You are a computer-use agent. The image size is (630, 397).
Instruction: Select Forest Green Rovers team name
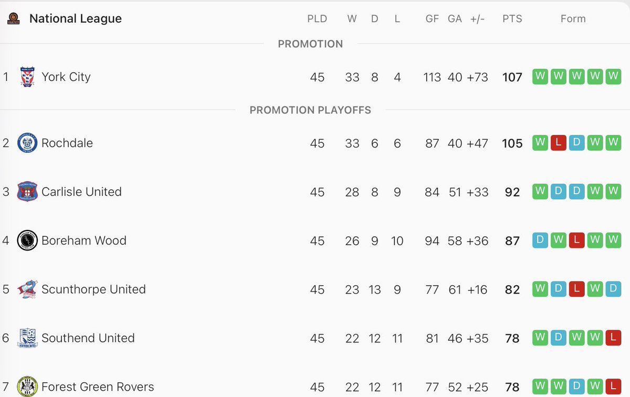pyautogui.click(x=98, y=387)
